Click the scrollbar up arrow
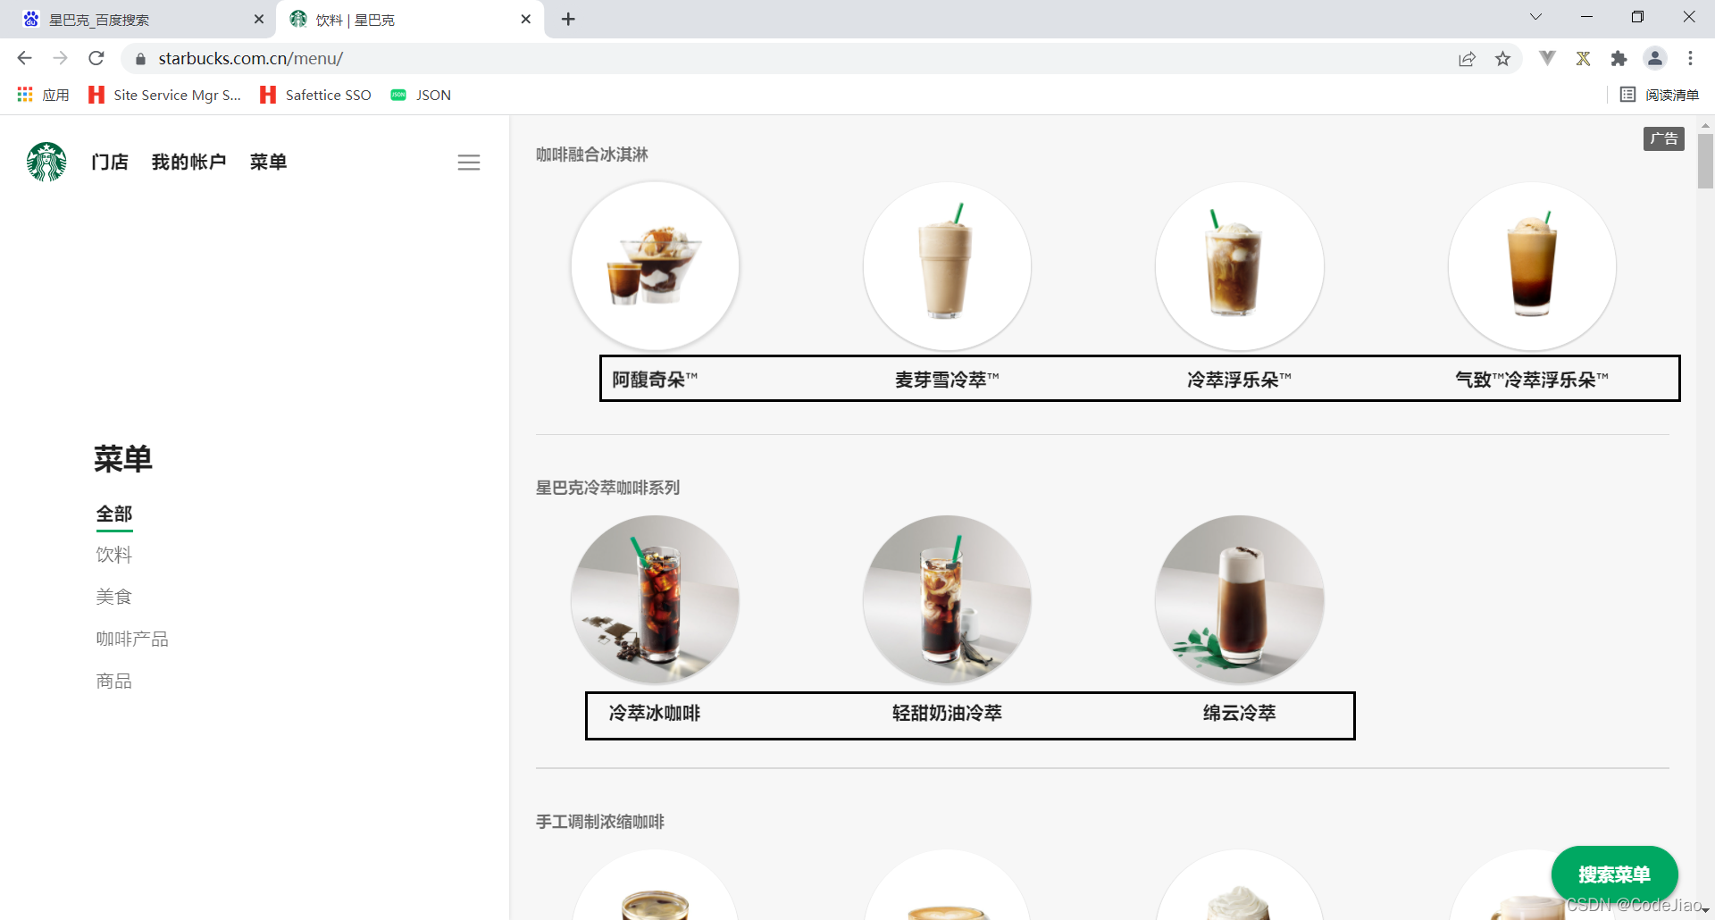This screenshot has width=1715, height=920. pyautogui.click(x=1705, y=125)
